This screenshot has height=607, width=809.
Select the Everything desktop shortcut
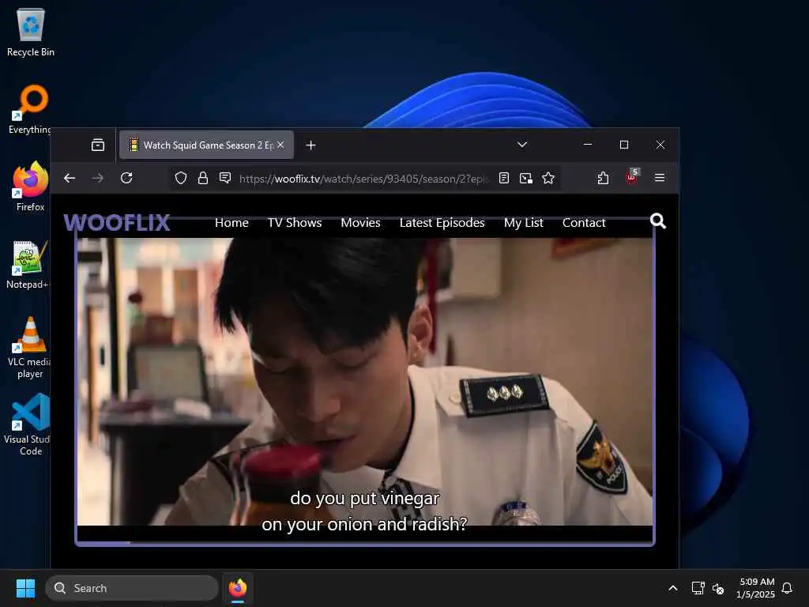click(31, 109)
